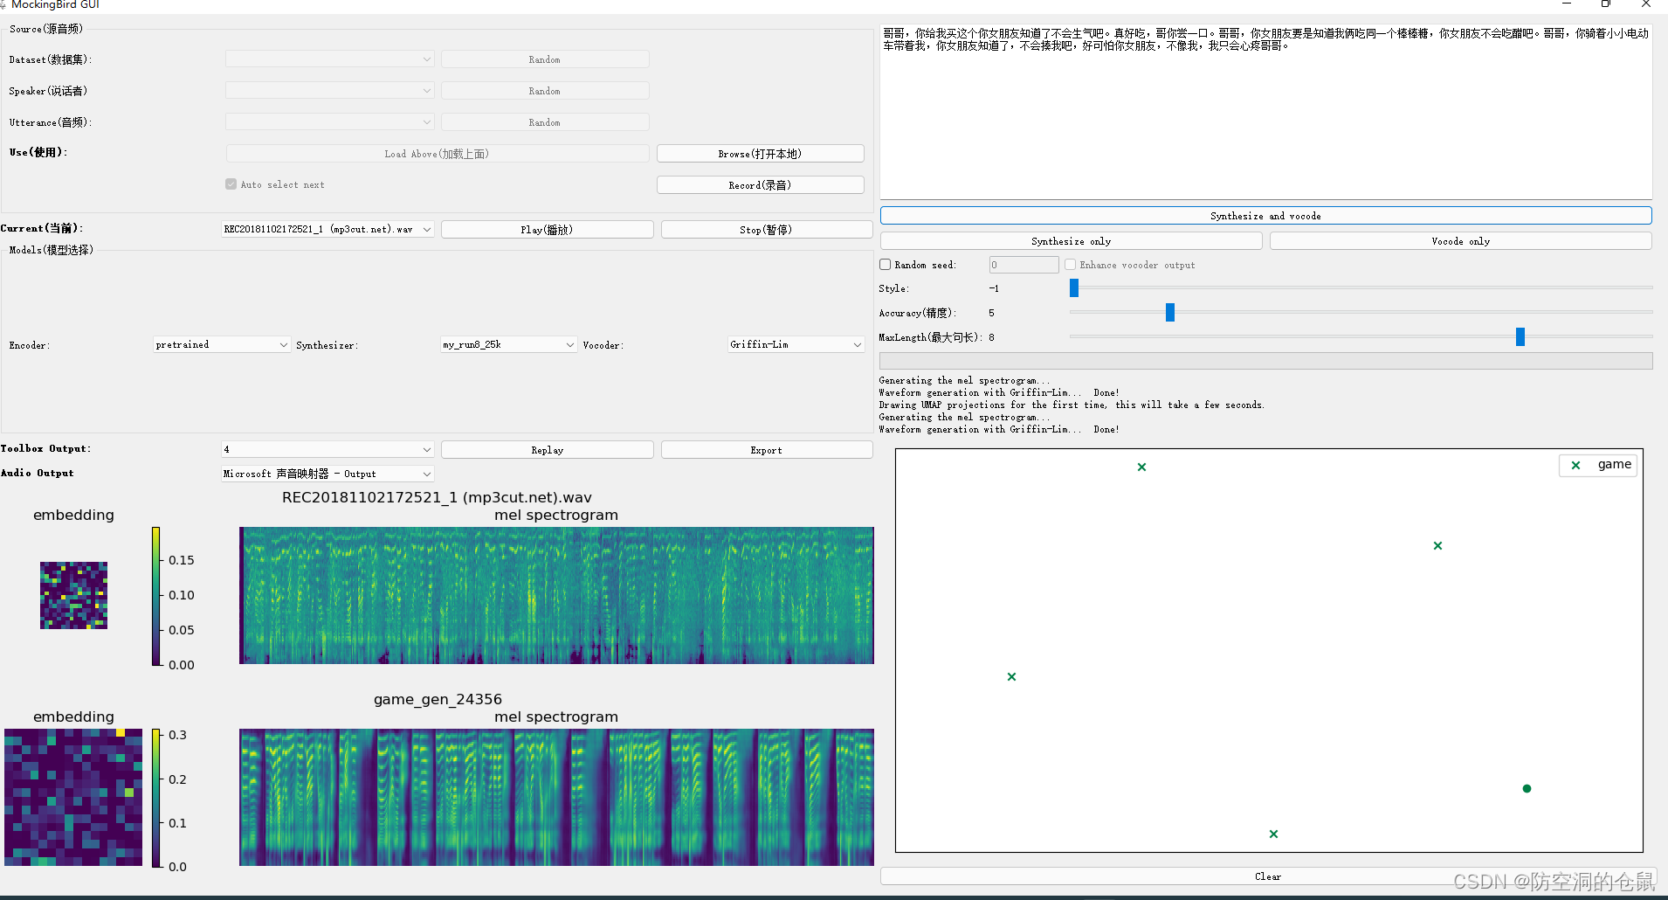This screenshot has width=1668, height=900.
Task: Disable the Auto select next checkbox
Action: [x=231, y=183]
